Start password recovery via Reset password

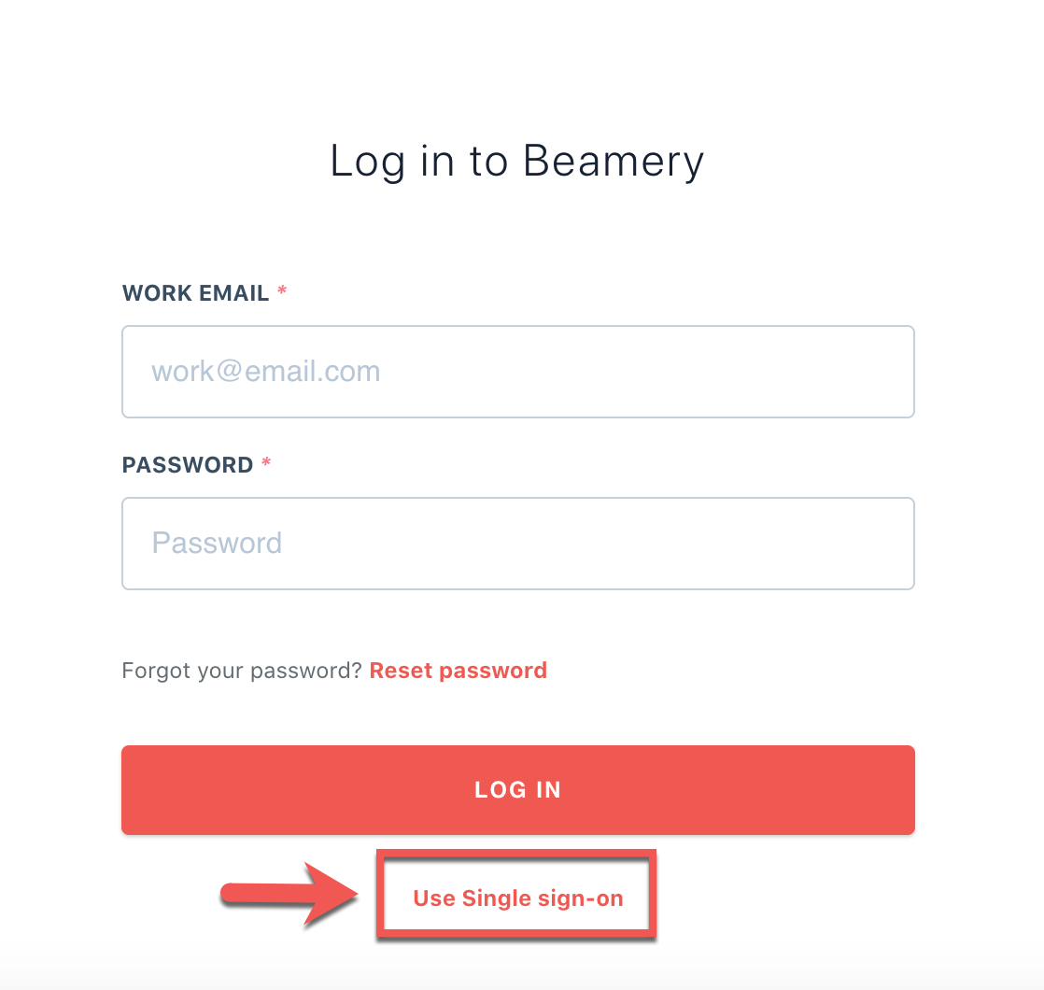coord(458,671)
